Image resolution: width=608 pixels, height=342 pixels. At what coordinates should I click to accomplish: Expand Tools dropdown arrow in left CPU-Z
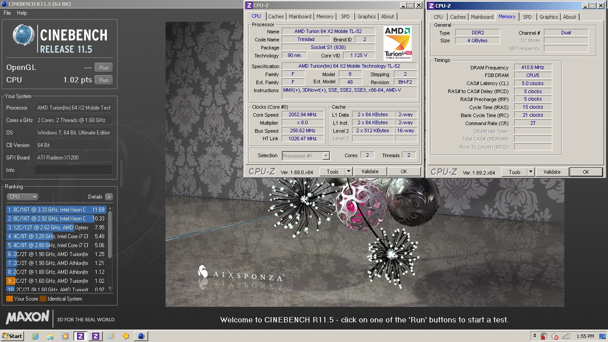349,171
